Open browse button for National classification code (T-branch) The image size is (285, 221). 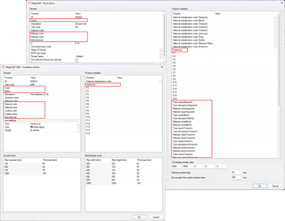[275, 24]
